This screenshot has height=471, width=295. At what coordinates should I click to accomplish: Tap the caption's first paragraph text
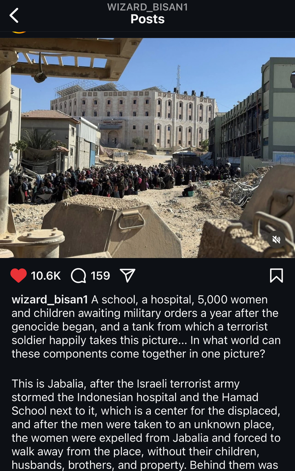146,327
